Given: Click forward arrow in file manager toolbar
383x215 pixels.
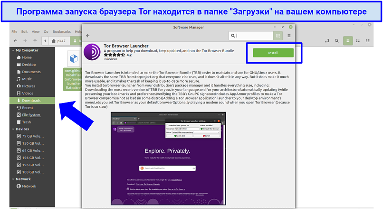Looking at the screenshot, I should pyautogui.click(x=25, y=41).
